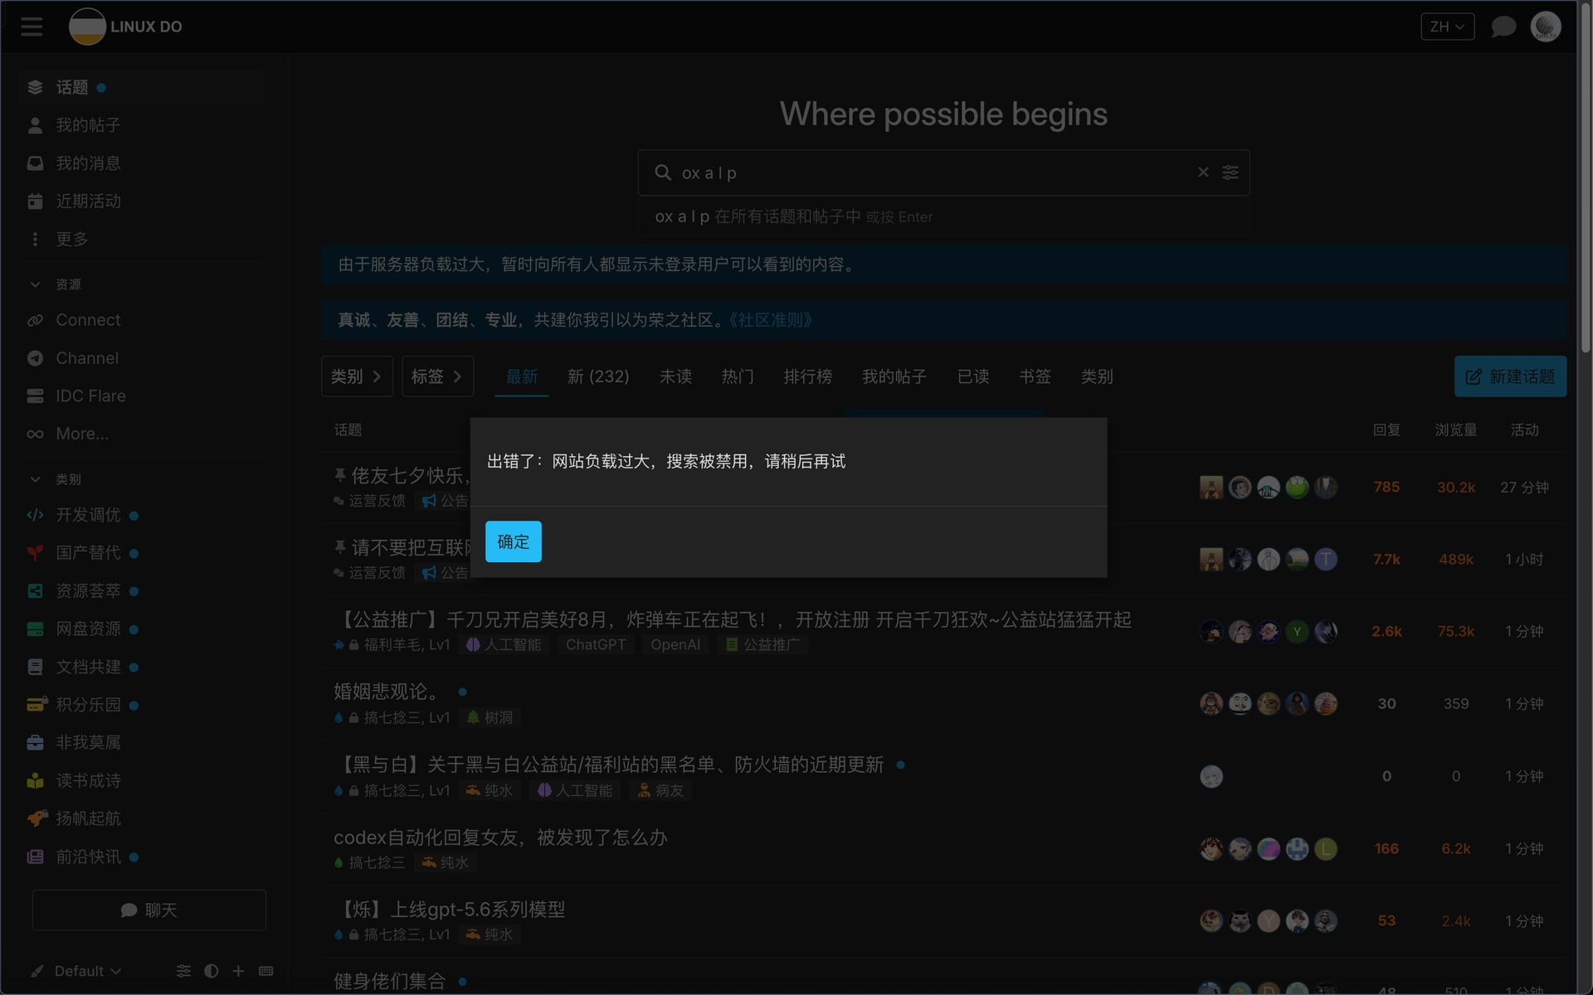
Task: Open the Channel resource link
Action: click(x=141, y=358)
